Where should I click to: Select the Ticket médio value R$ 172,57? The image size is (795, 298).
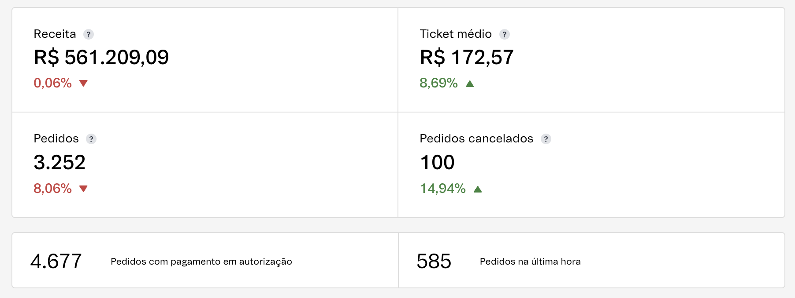pos(467,58)
